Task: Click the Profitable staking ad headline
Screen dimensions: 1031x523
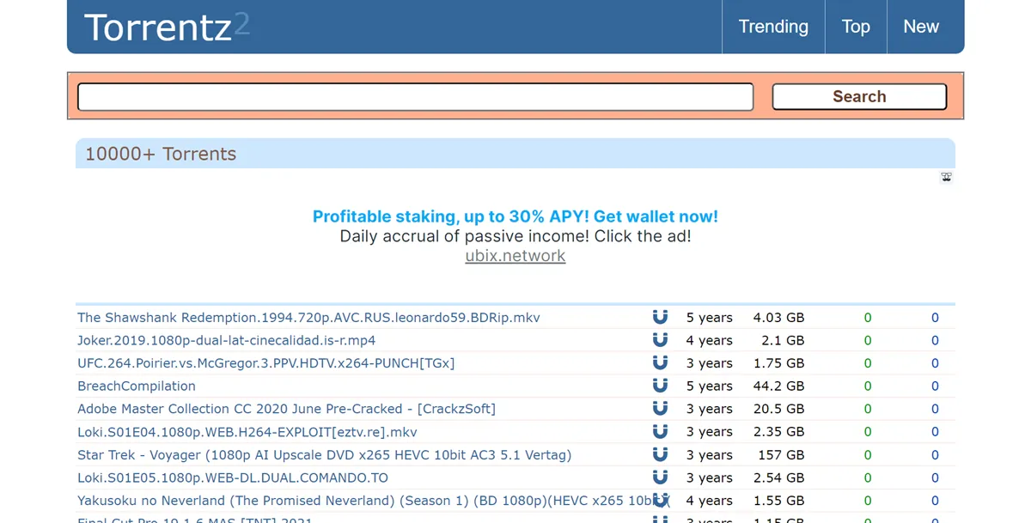Action: coord(515,216)
